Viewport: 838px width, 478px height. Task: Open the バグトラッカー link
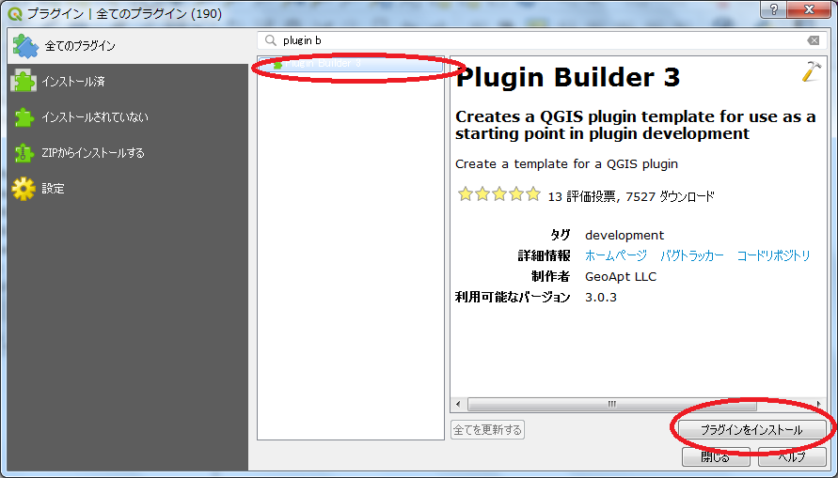[692, 256]
